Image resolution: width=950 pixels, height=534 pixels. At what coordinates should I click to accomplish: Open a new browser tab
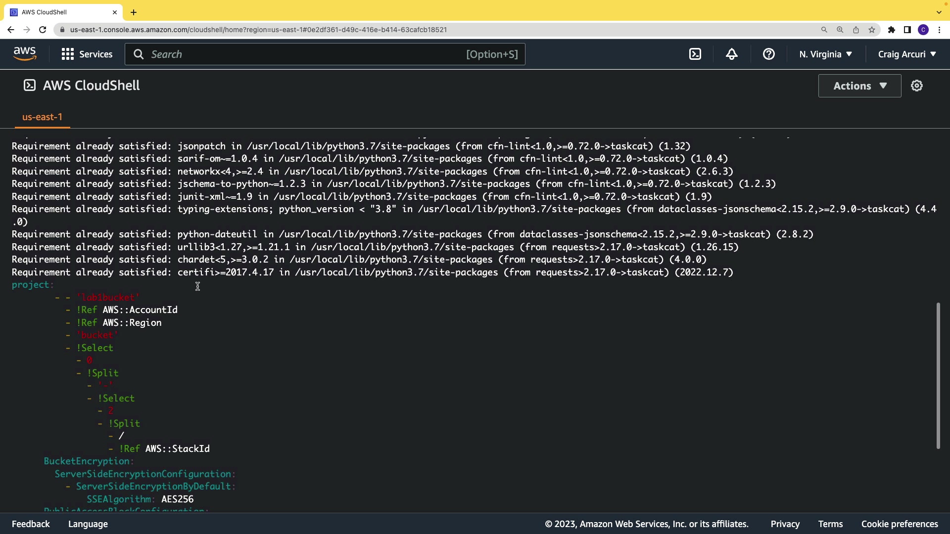point(134,12)
